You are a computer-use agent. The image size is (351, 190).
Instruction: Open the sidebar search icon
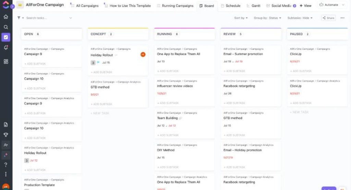[x=6, y=27]
